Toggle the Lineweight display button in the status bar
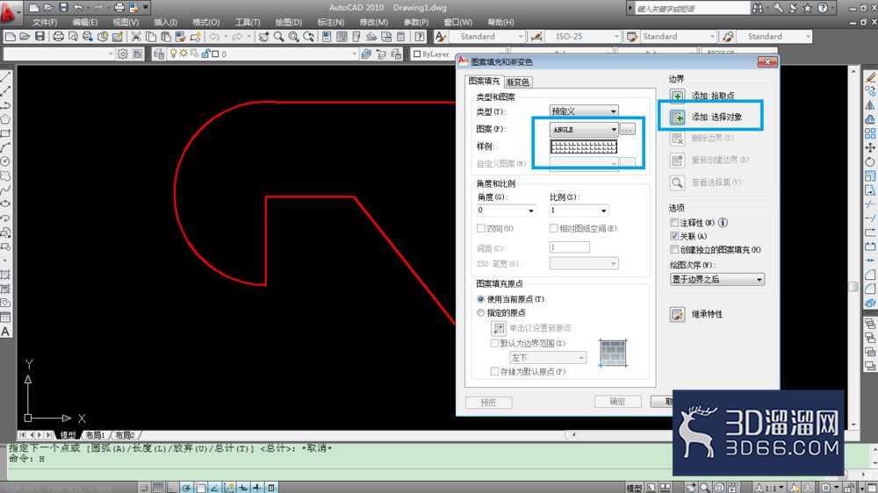This screenshot has height=493, width=878. (x=257, y=488)
